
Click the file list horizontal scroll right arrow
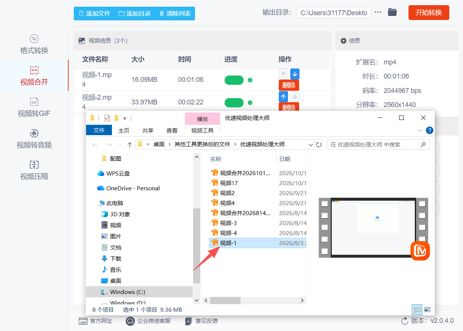pos(302,300)
